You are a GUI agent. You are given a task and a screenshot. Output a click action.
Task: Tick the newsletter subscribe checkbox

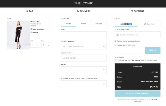click(x=115, y=60)
